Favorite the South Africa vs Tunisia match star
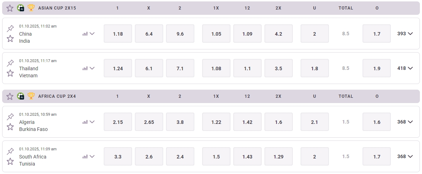Viewport: 422px width, 174px height. (10, 161)
